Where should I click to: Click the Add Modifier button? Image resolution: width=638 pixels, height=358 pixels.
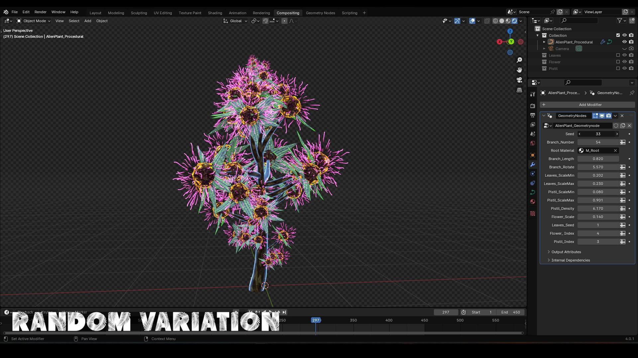[587, 105]
